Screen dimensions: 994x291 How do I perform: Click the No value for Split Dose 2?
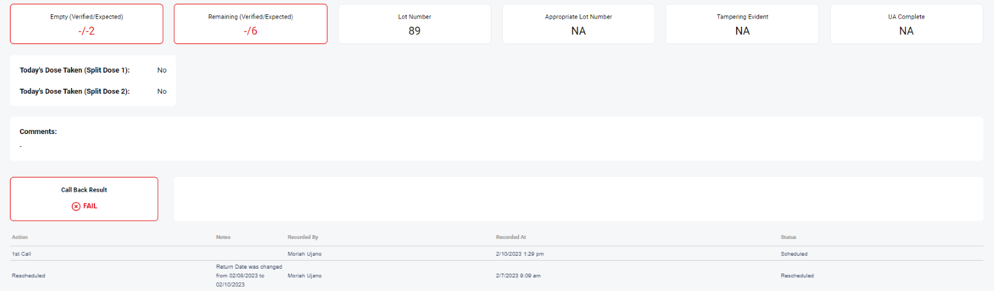tap(162, 91)
